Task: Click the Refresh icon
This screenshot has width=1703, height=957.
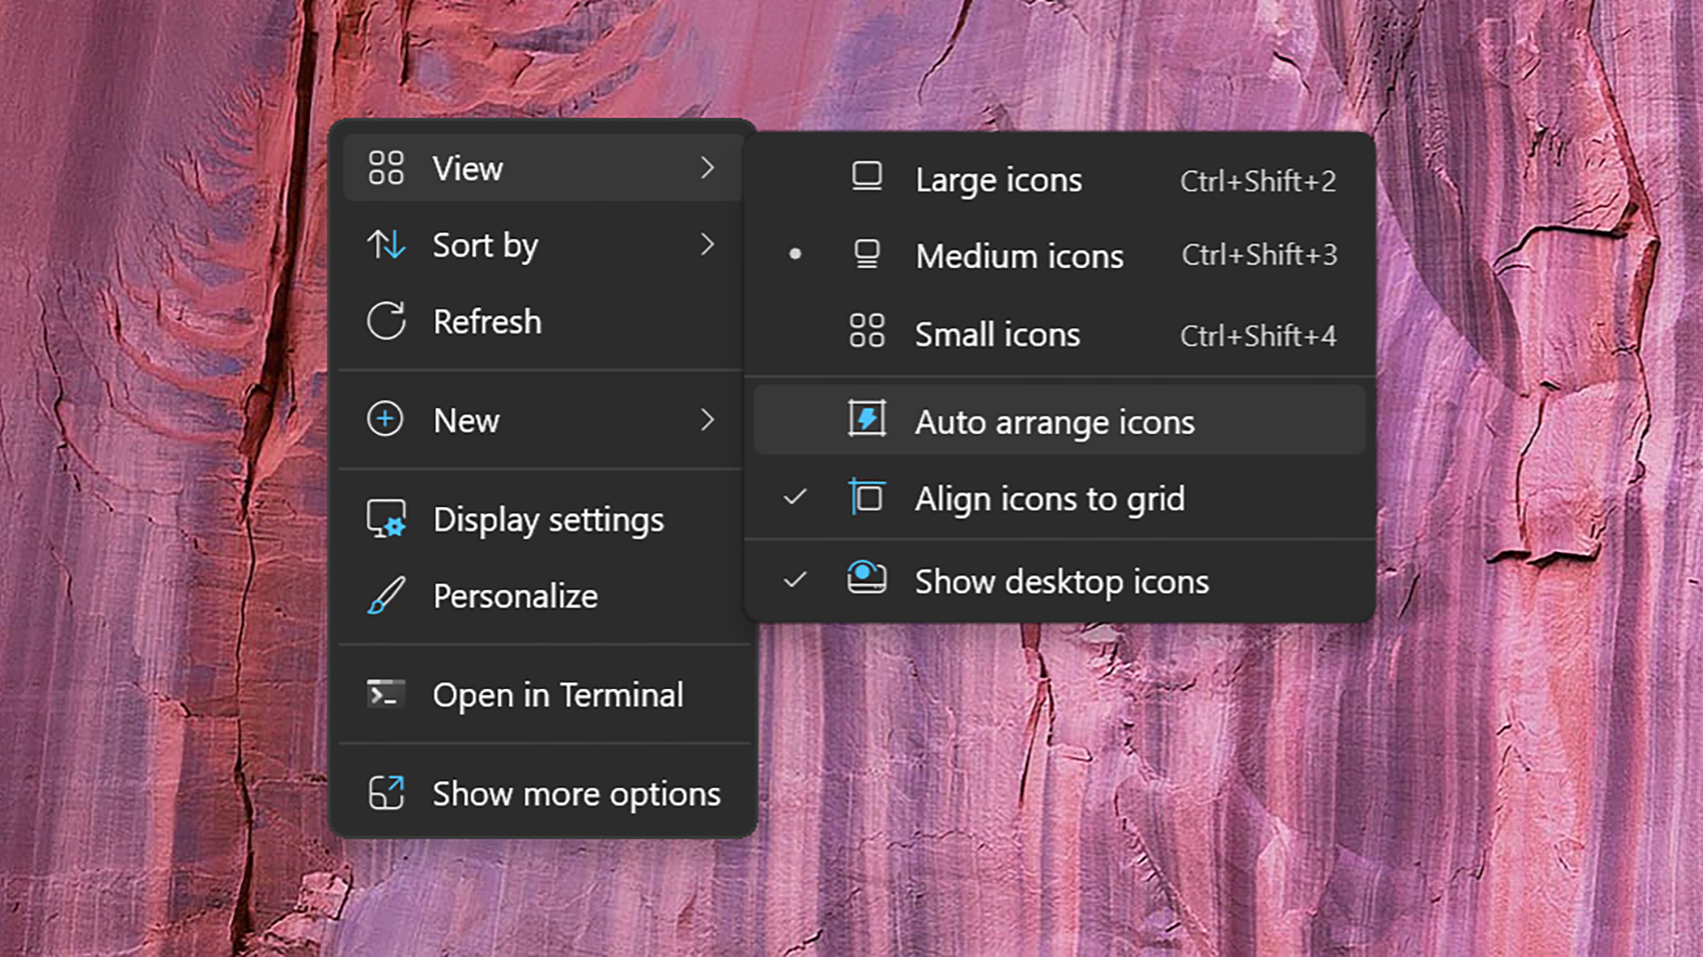Action: click(x=387, y=322)
